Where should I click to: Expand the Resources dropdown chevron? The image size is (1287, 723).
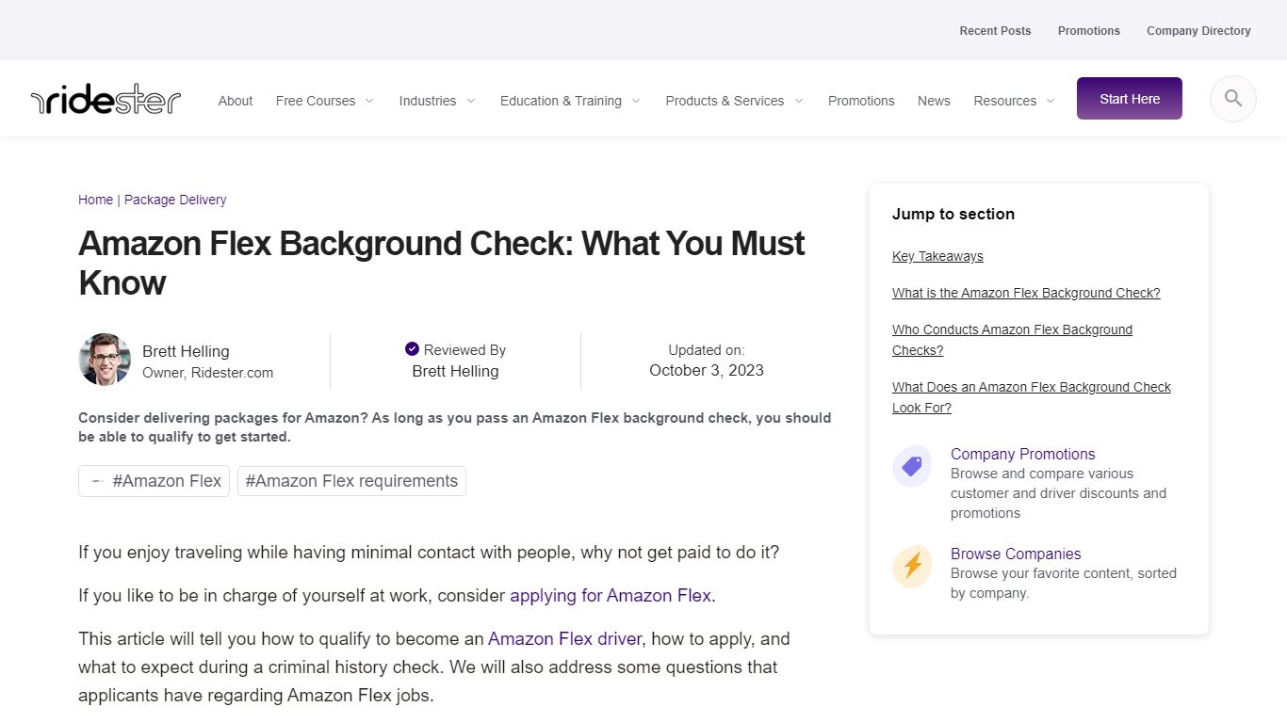click(1051, 101)
